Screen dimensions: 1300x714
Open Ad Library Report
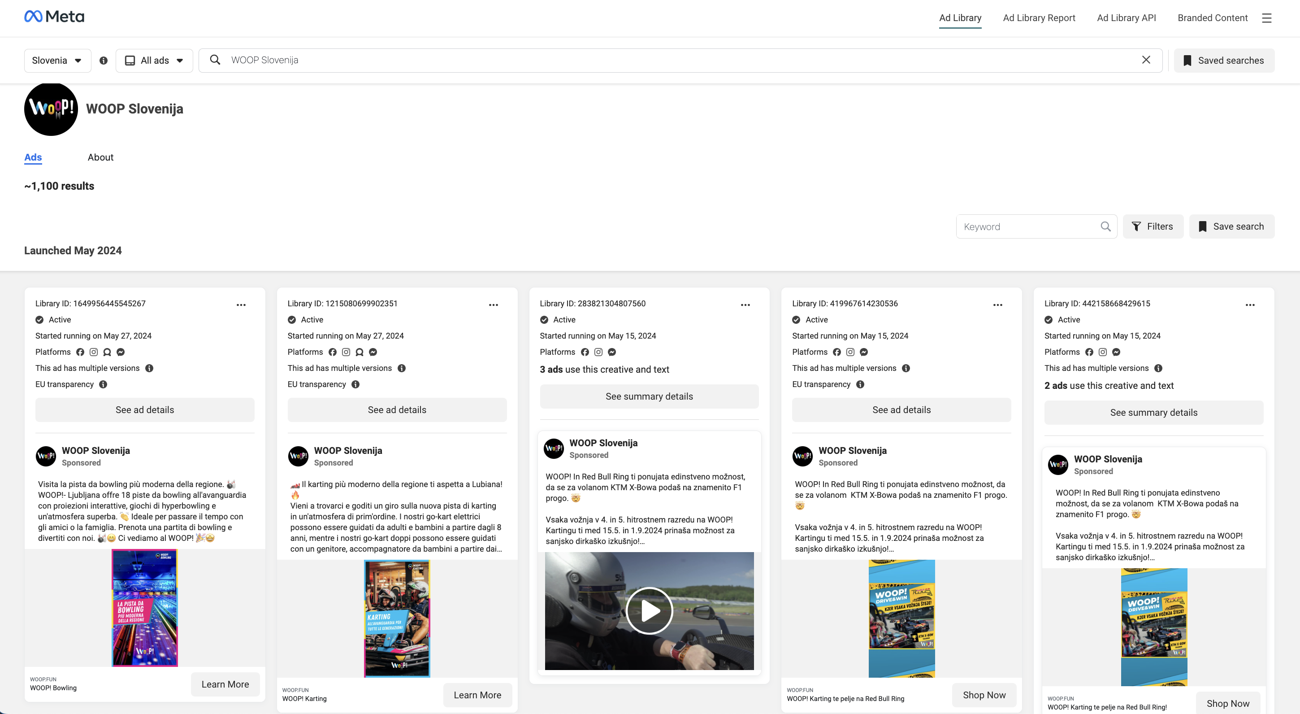pos(1039,18)
